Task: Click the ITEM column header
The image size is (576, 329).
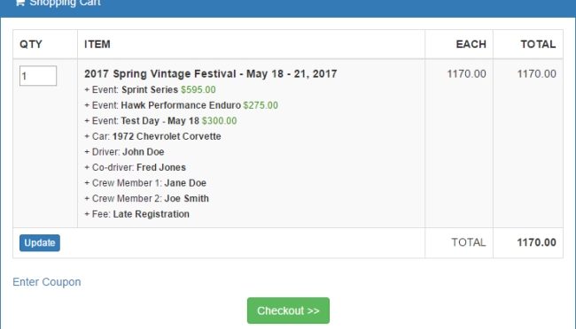Action: click(x=97, y=44)
